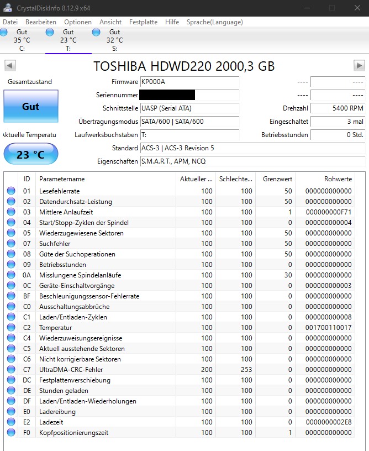Click status orb of Kopfpositionierungszeit row

tap(11, 432)
